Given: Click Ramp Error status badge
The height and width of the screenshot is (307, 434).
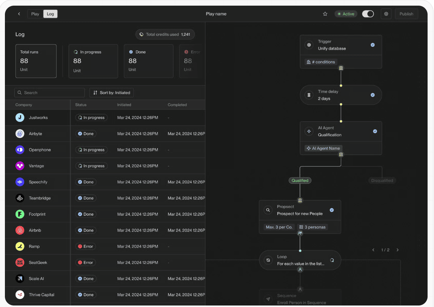Looking at the screenshot, I should [86, 246].
